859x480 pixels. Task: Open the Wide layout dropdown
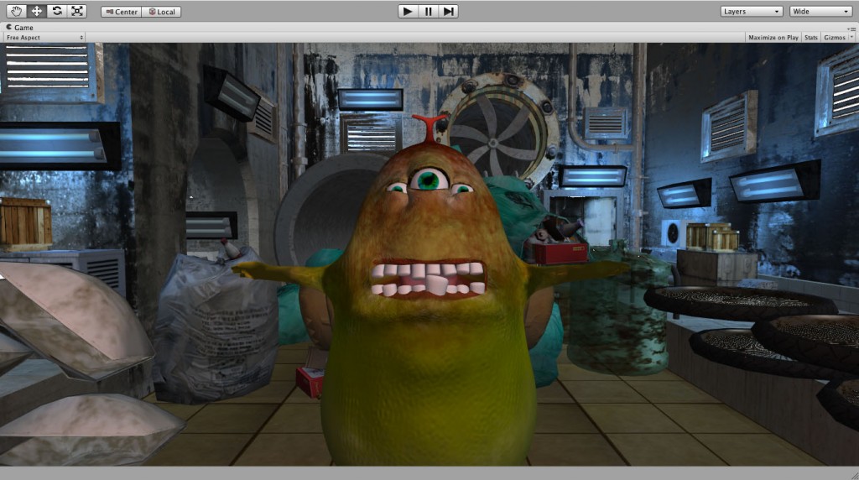tap(820, 12)
